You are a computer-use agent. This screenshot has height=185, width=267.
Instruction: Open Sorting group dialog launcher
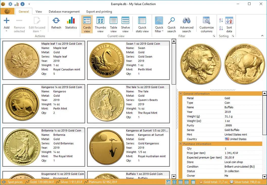coord(233,36)
